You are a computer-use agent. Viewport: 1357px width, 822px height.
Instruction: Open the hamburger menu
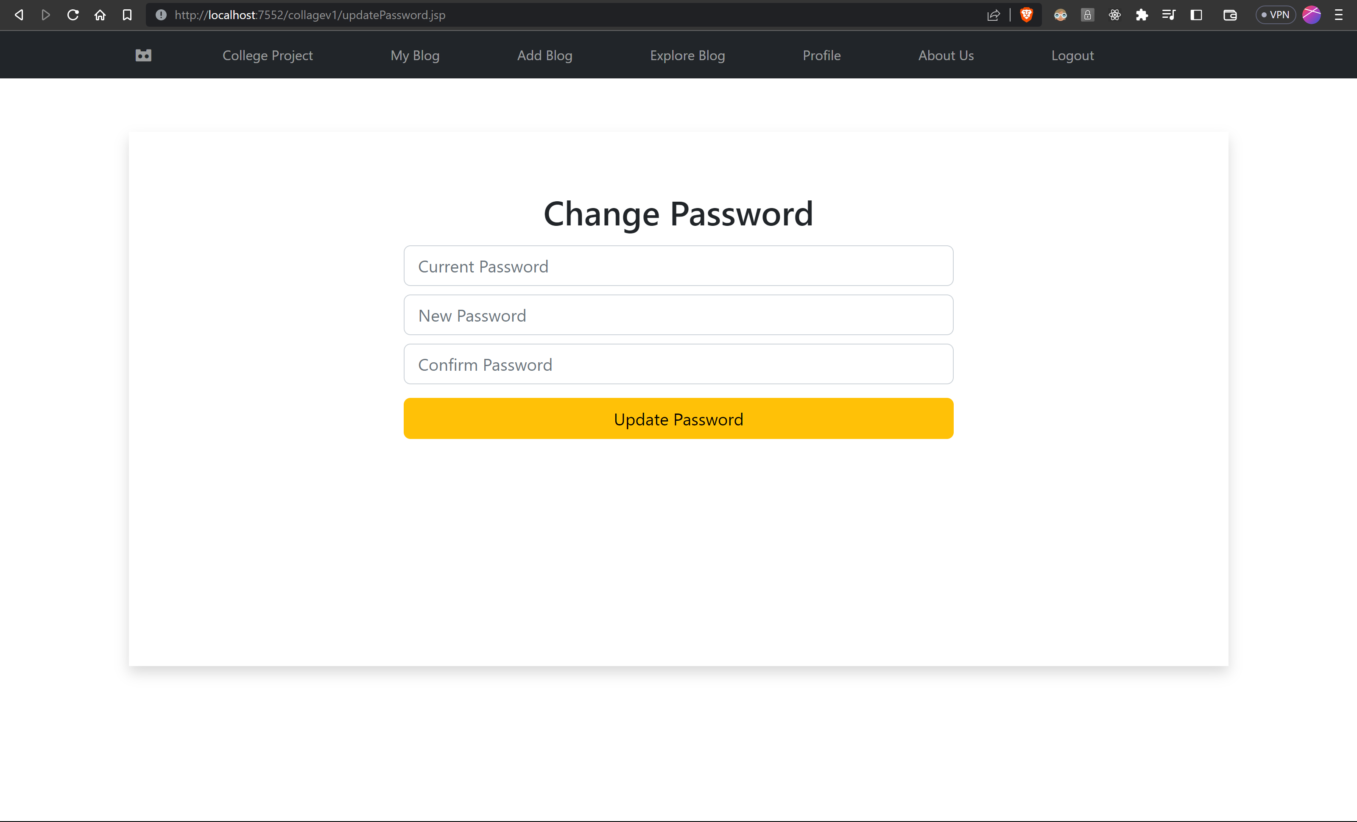(1339, 15)
